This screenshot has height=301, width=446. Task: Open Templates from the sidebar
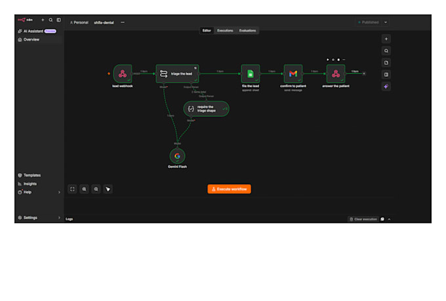(x=30, y=175)
